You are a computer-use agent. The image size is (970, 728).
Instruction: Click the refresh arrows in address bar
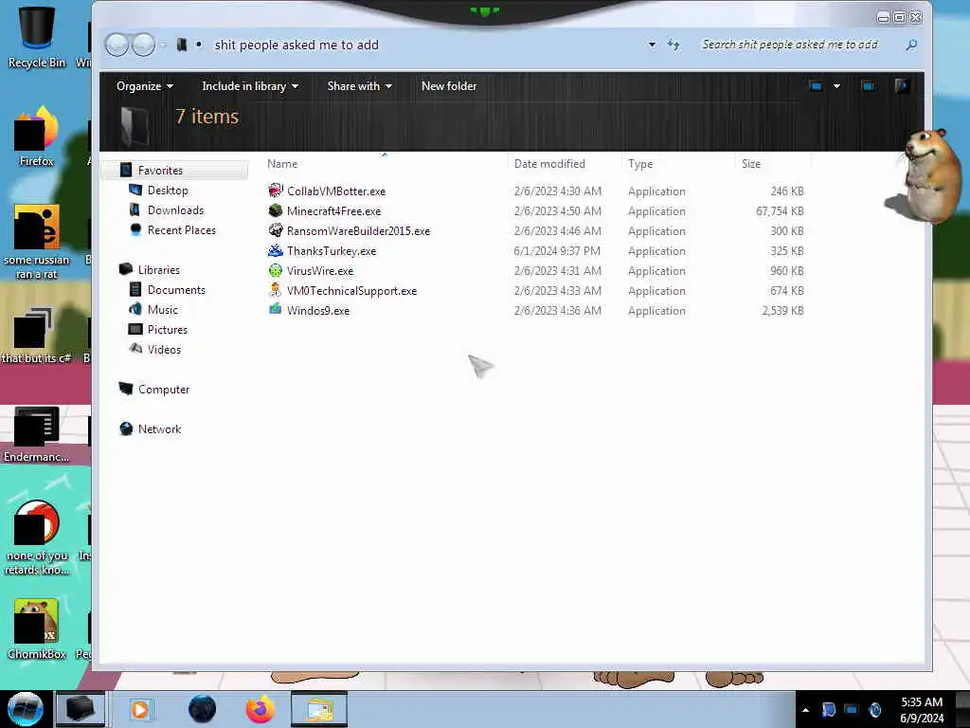pyautogui.click(x=674, y=45)
